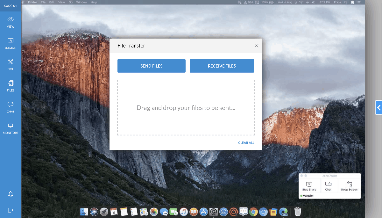Click Stop Share in Zoho Assist widget
The width and height of the screenshot is (382, 218).
pos(309,186)
